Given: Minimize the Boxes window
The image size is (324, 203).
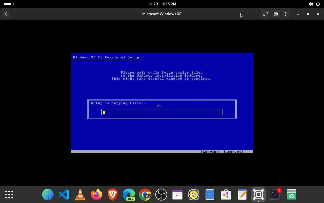Looking at the screenshot, I should coord(298,14).
